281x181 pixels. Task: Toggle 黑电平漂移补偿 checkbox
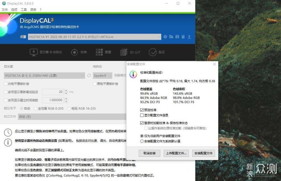tap(94, 84)
